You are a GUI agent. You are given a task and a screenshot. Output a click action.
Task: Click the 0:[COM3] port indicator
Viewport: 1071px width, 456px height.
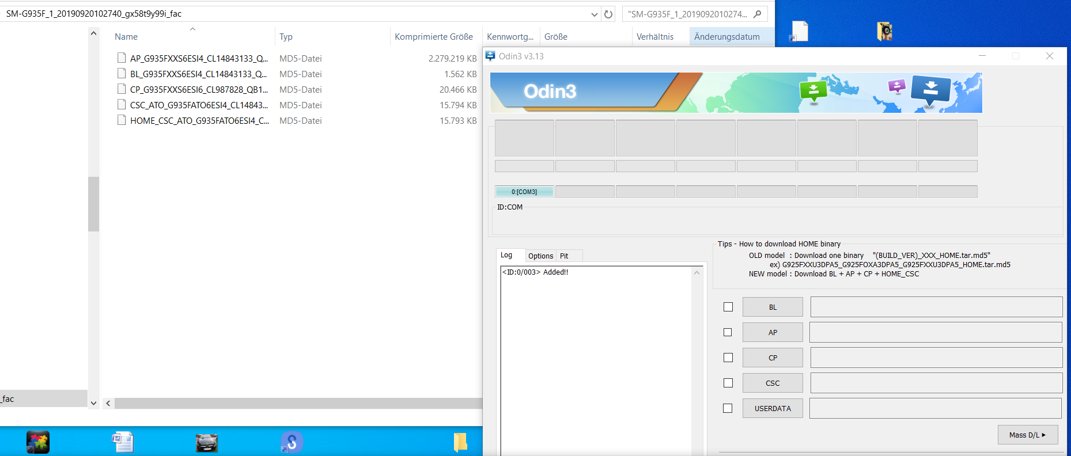(x=524, y=192)
